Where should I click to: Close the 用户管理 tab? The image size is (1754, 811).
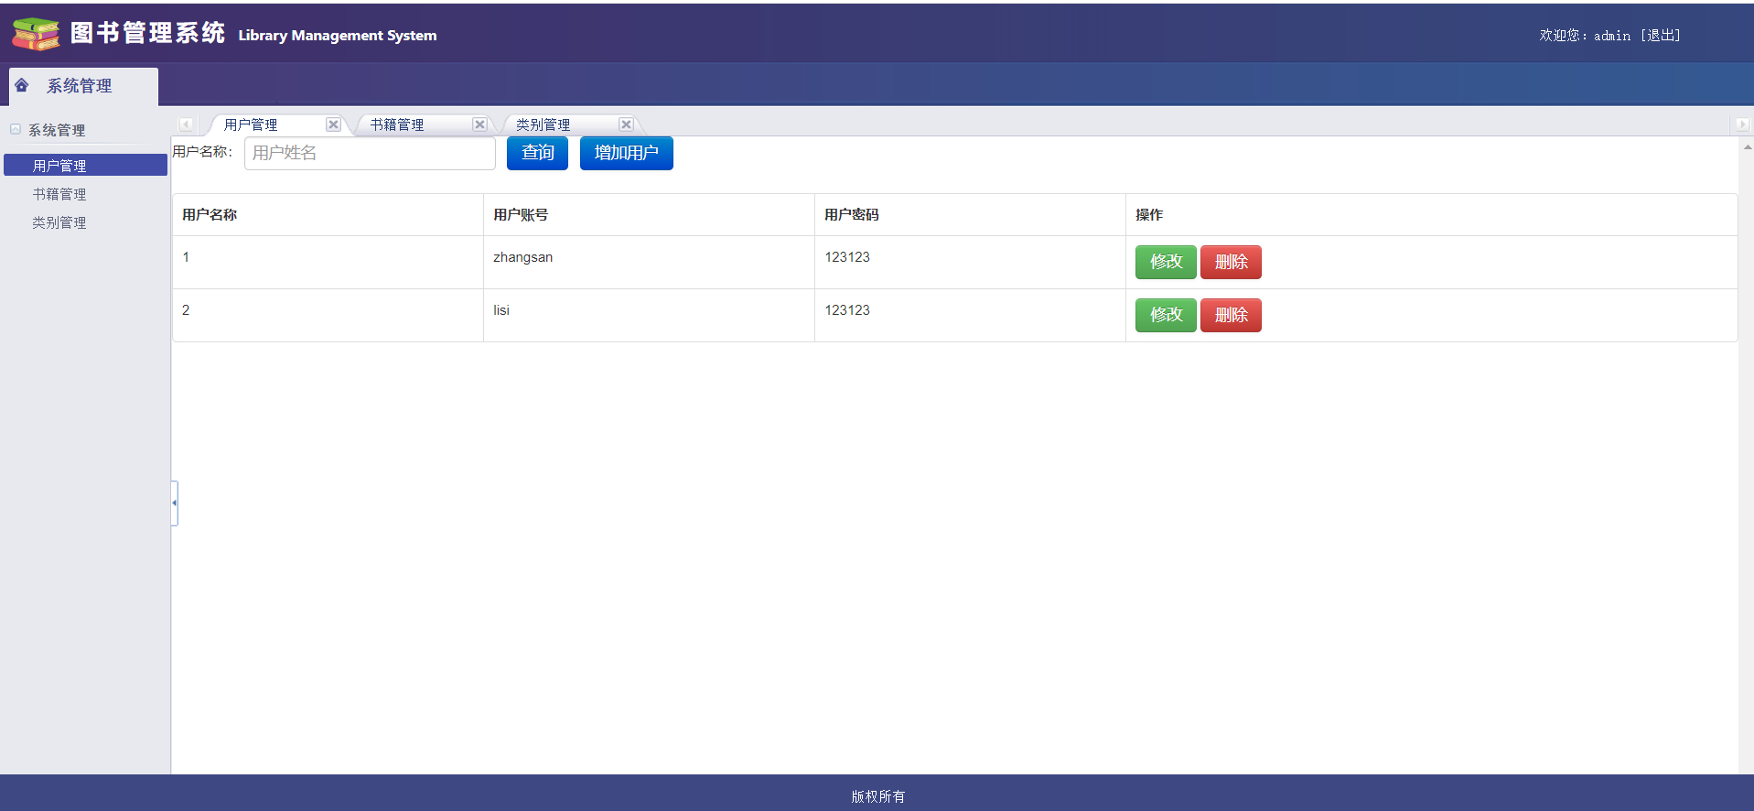click(x=333, y=124)
